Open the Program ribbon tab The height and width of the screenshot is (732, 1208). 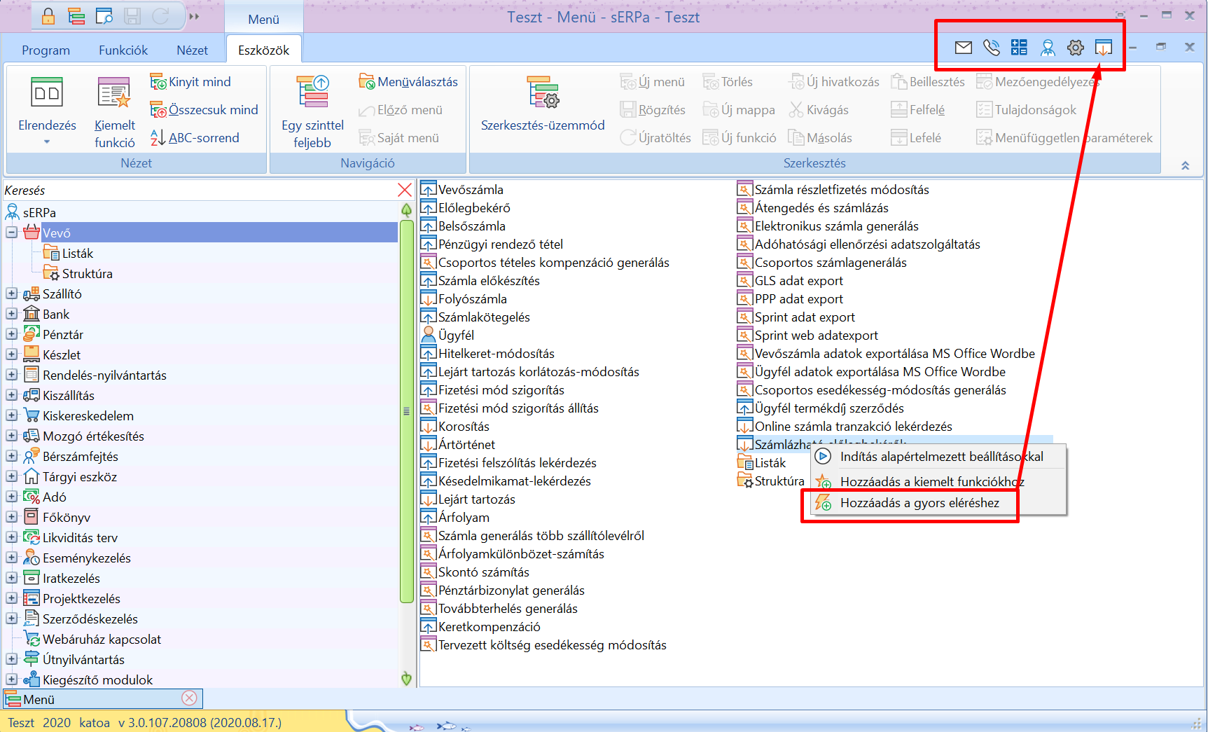click(46, 50)
